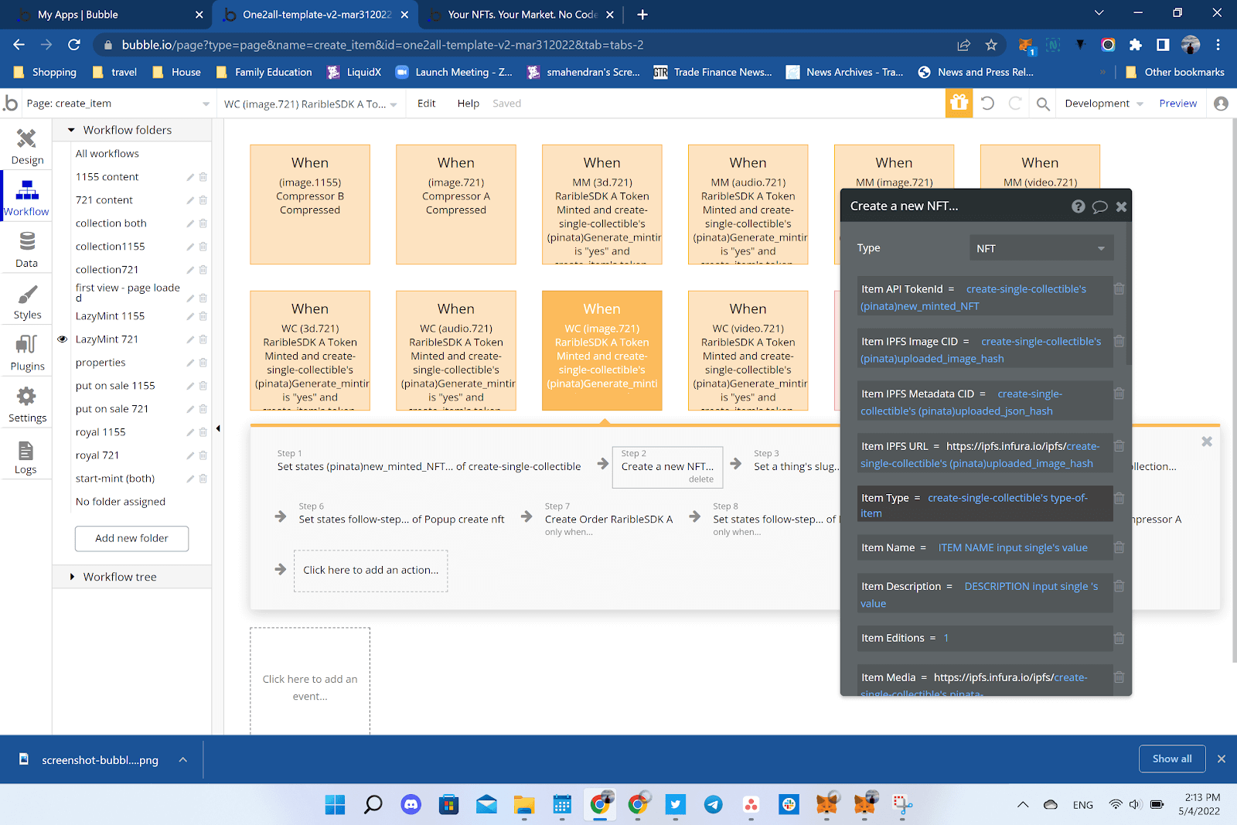This screenshot has height=825, width=1237.
Task: Open MetaMask from the Windows taskbar
Action: [828, 804]
